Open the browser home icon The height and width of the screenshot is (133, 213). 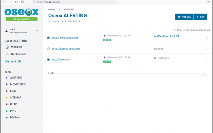[x=22, y=2]
